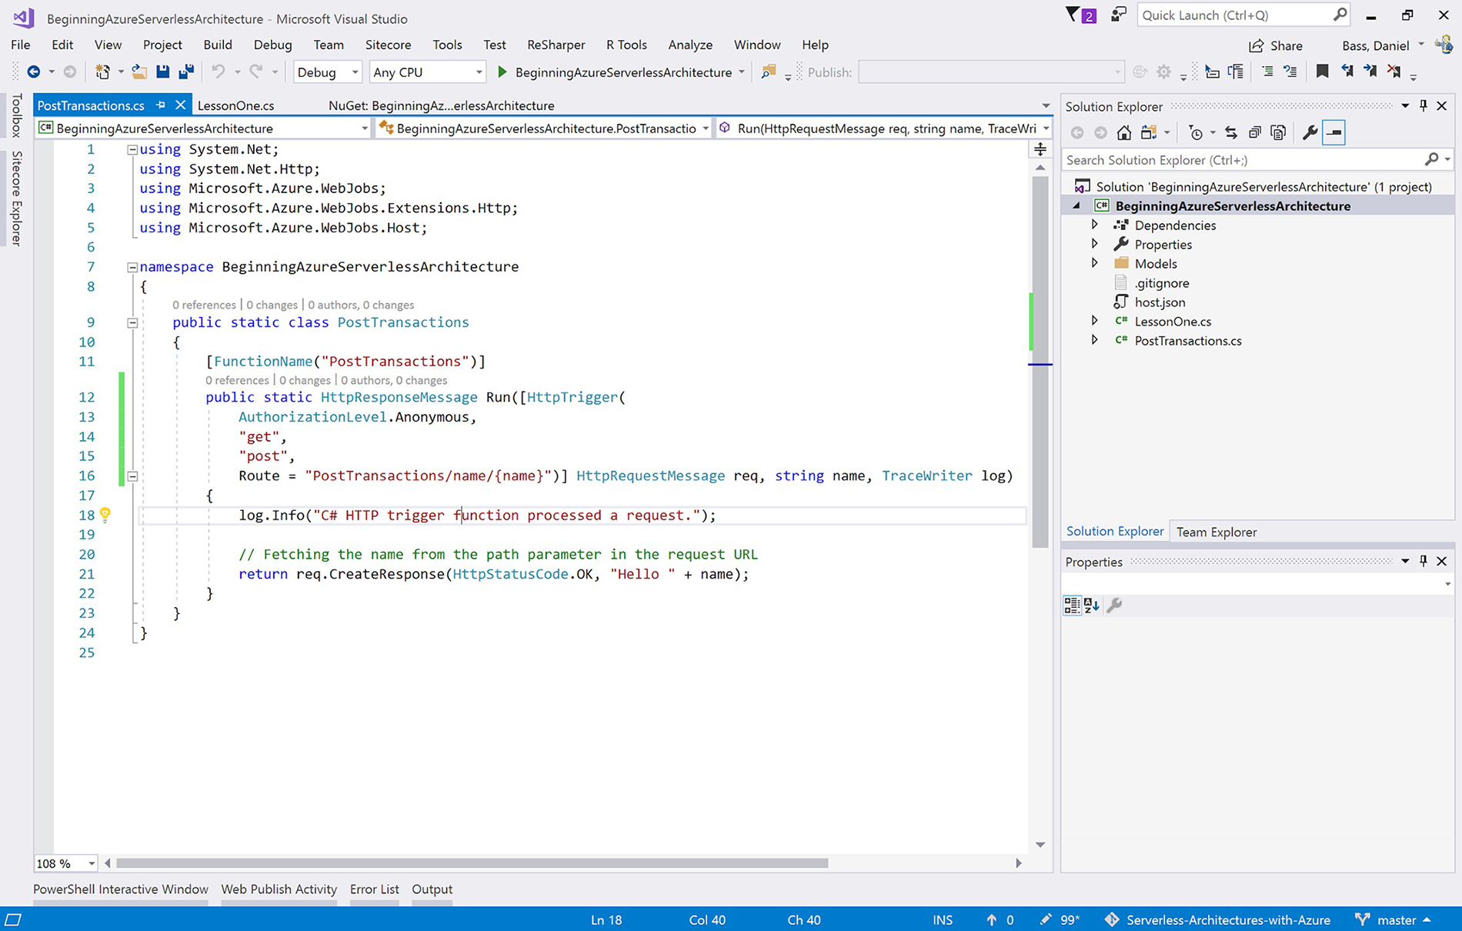Click the Pending Changes Filter clock icon
Viewport: 1462px width, 931px height.
pos(1195,132)
